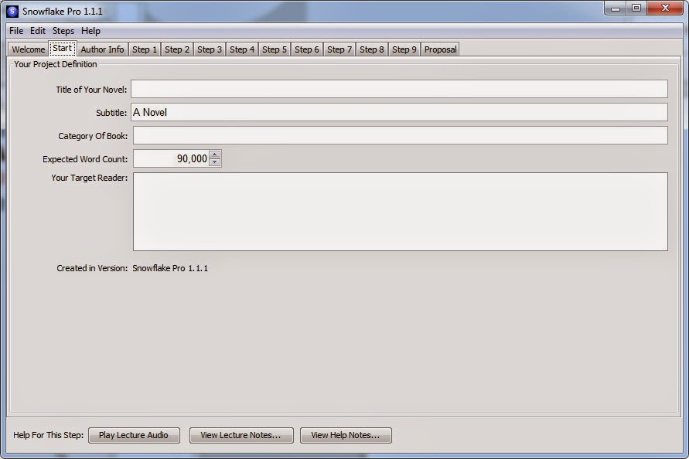Viewport: 689px width, 459px height.
Task: Go to the Author Info tab
Action: coord(102,49)
